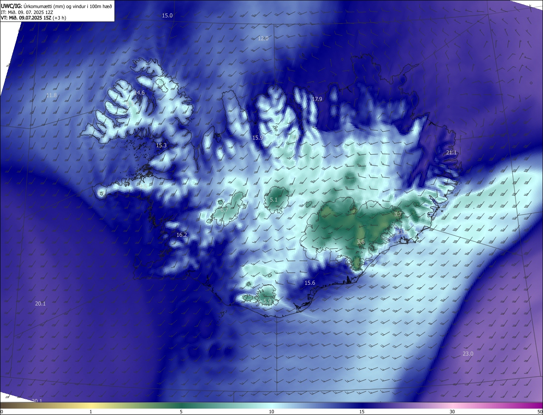Click the colorbar tick label 5
Viewport: 543px width, 415px height.
tap(181, 412)
